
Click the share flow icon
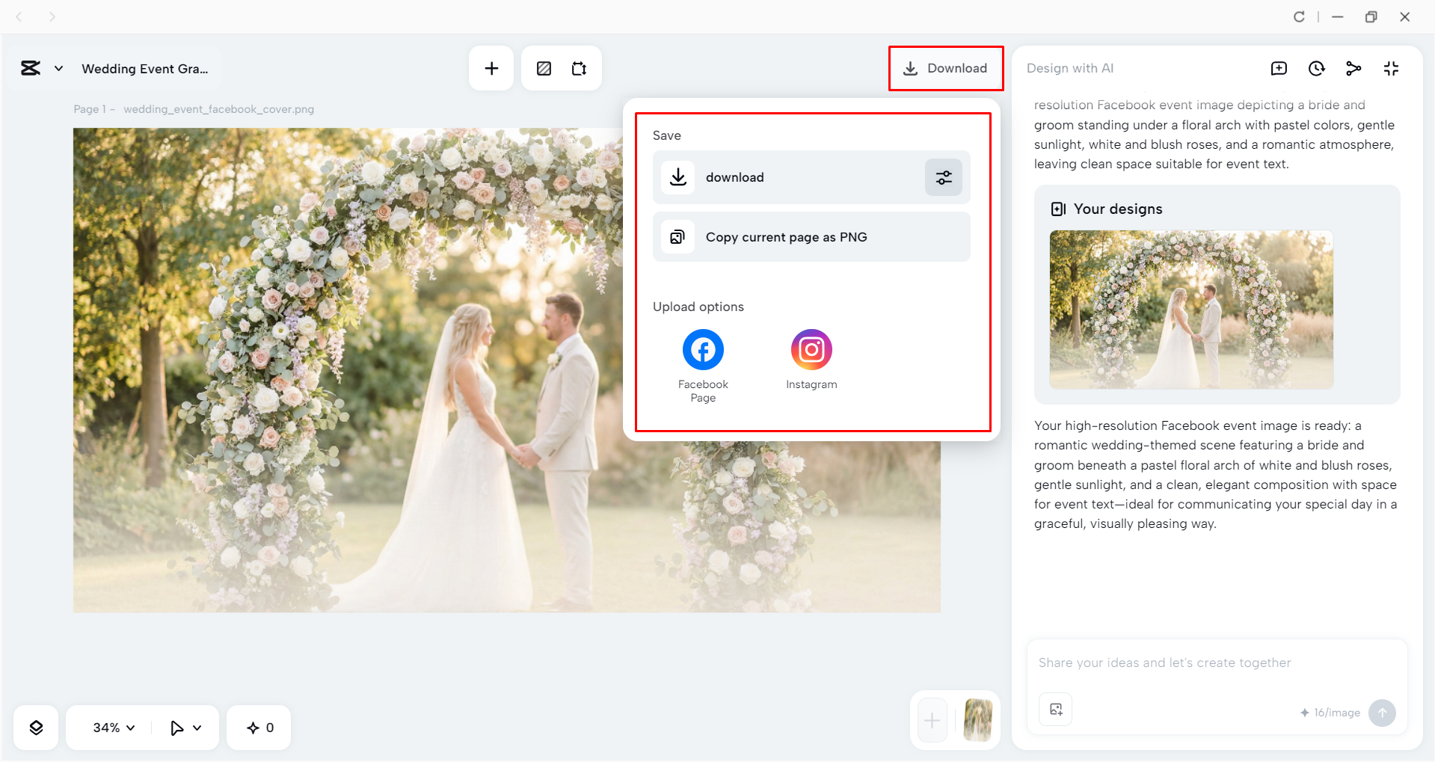[x=1353, y=69]
